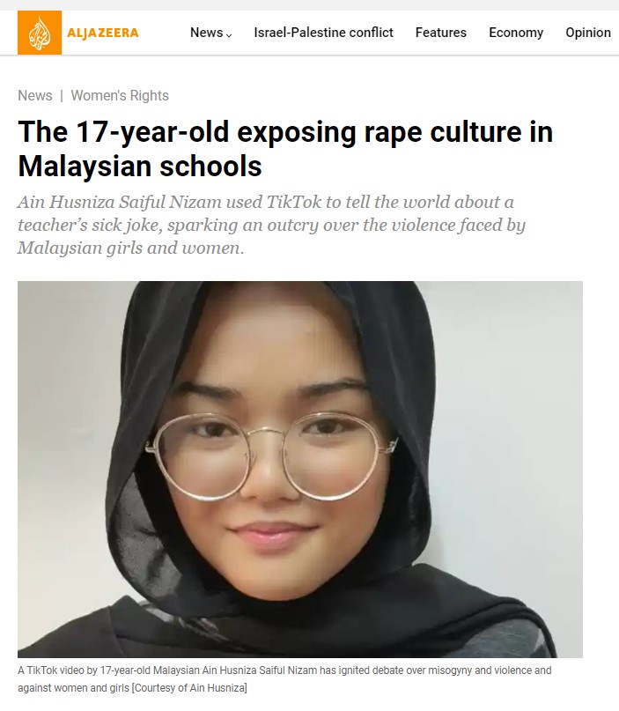
Task: Open the Features section
Action: tap(441, 33)
